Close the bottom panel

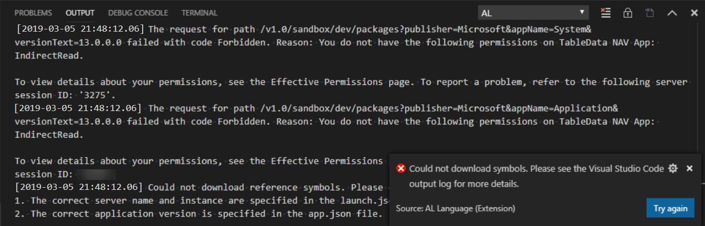pyautogui.click(x=694, y=13)
